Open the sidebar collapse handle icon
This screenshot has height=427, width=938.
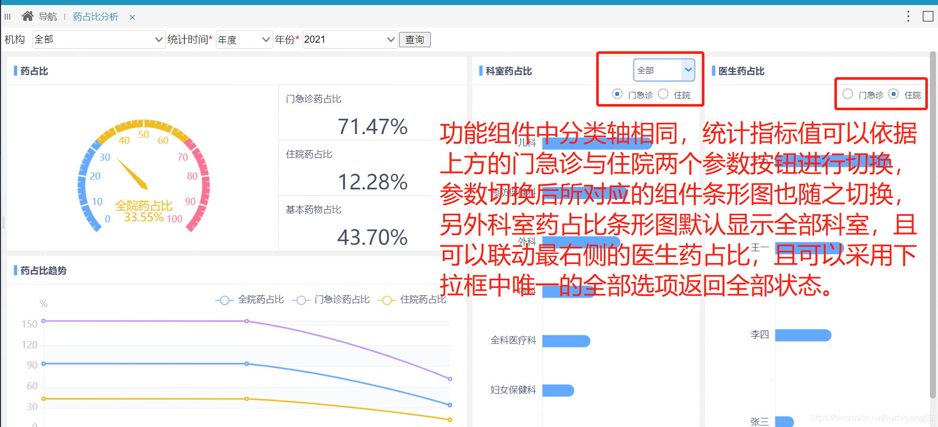point(8,17)
